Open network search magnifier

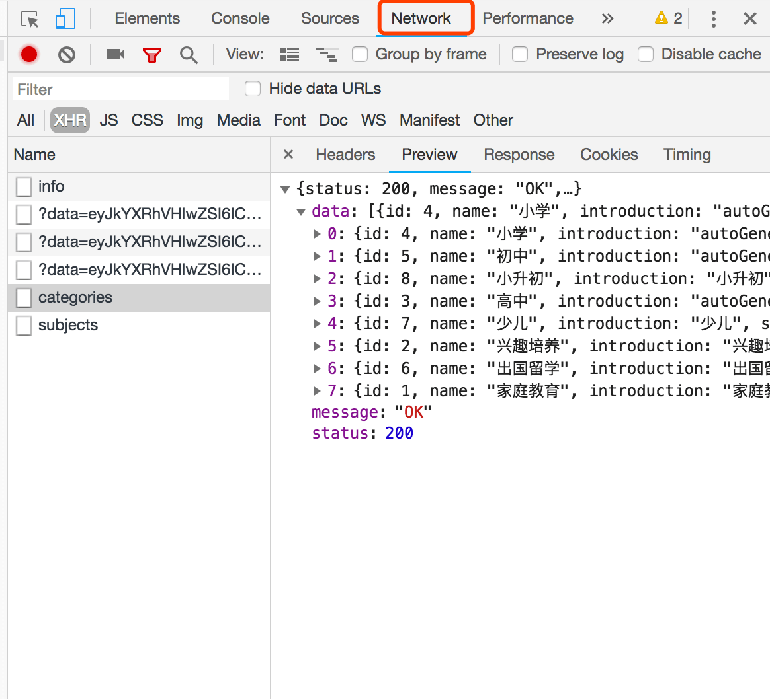(x=189, y=55)
